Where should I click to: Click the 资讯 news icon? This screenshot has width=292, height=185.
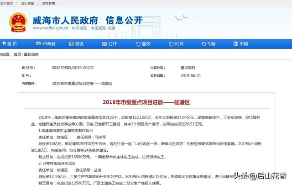71,44
